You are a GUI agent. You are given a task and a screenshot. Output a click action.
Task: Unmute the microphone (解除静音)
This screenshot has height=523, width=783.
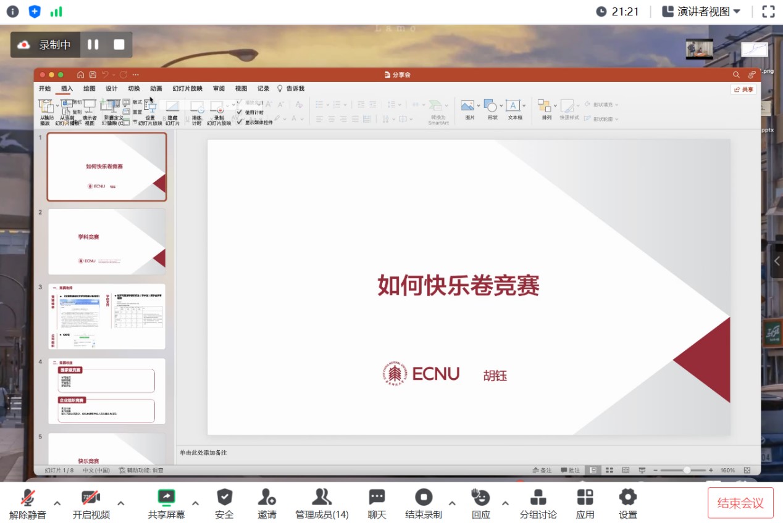point(28,496)
